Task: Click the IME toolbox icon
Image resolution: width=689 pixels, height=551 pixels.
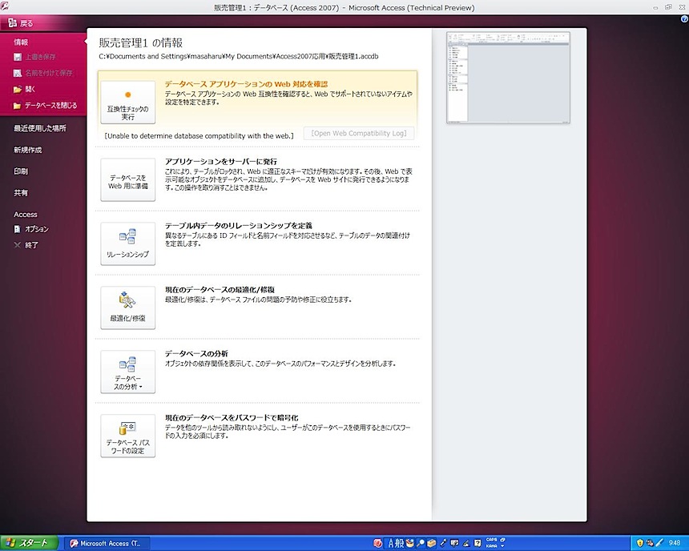Action: [x=432, y=543]
